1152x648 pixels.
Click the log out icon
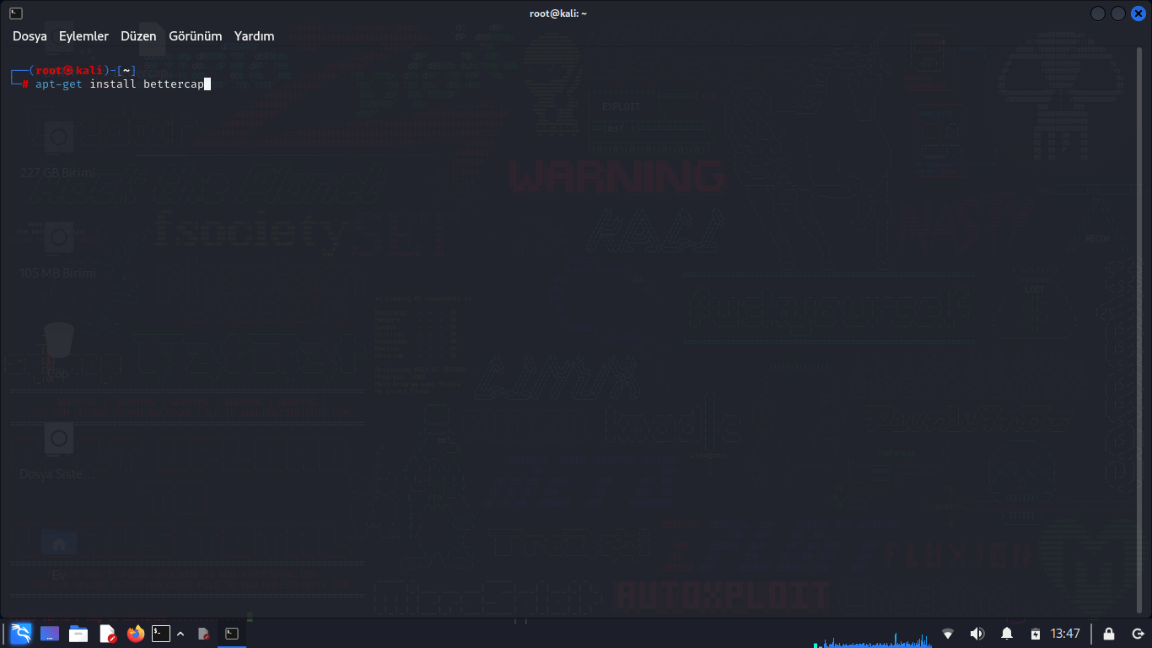pyautogui.click(x=1138, y=633)
